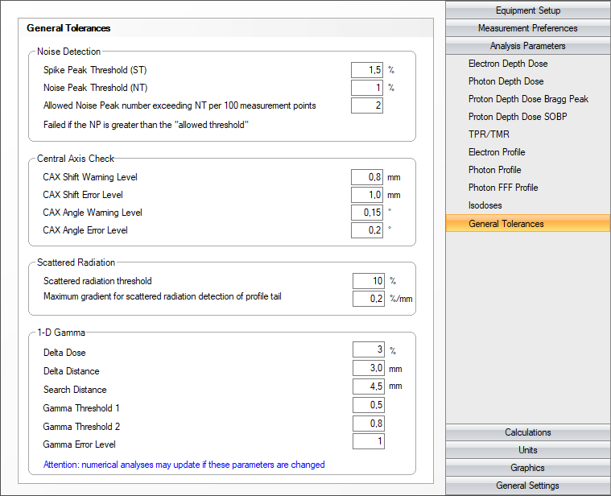Screen dimensions: 611x496
Task: Click the 'Search Distance' label
Action: (75, 390)
